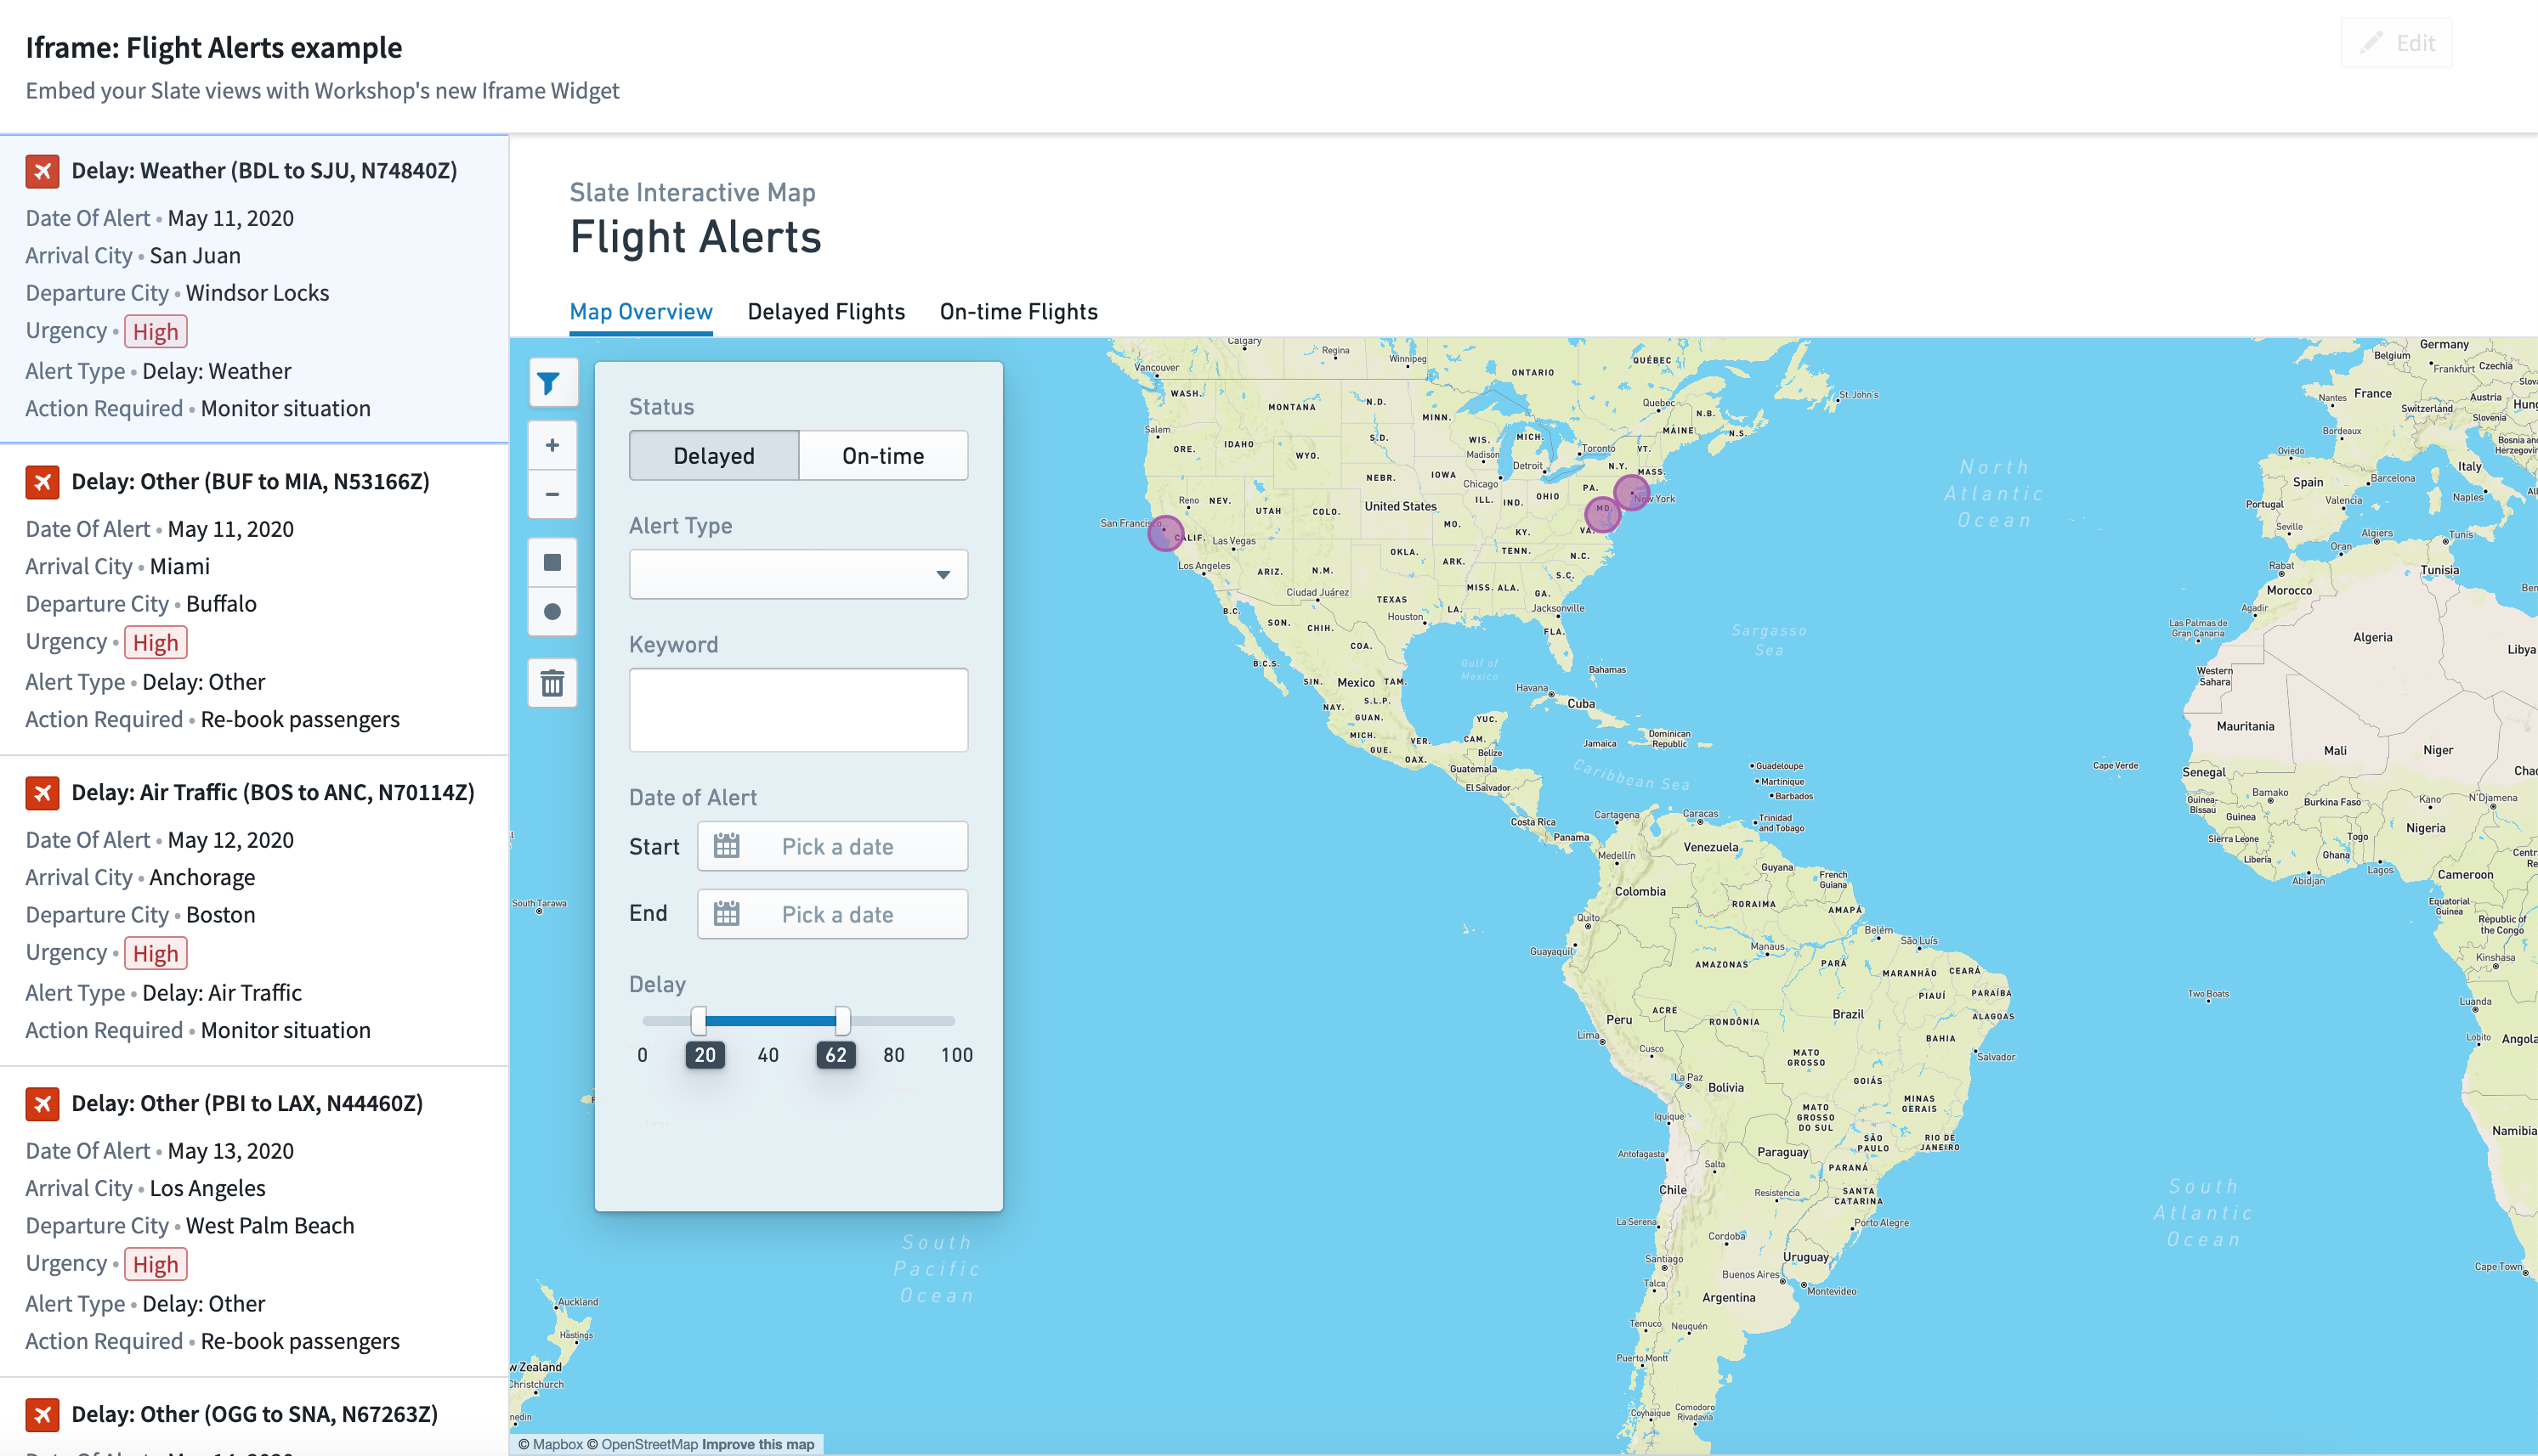Click the square/rectangle draw tool icon
2538x1456 pixels.
point(551,561)
